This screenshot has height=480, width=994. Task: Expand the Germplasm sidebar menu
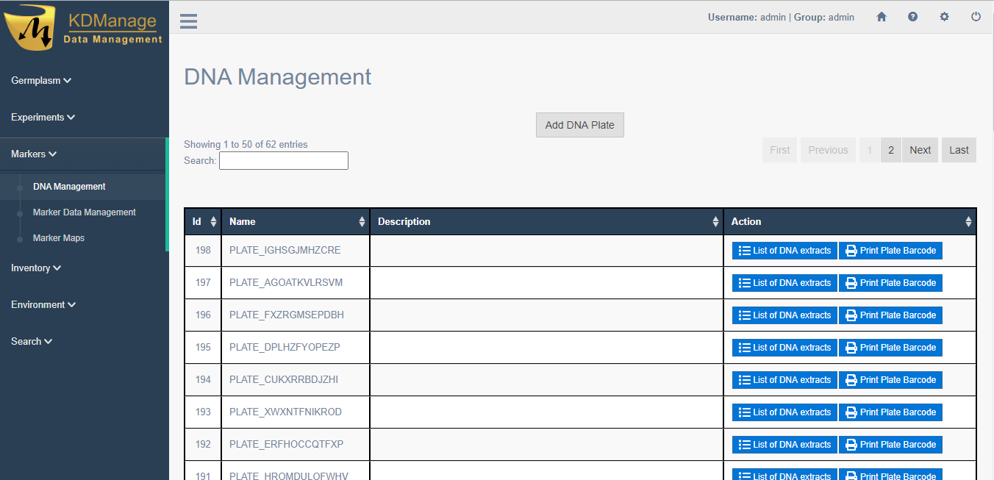41,81
